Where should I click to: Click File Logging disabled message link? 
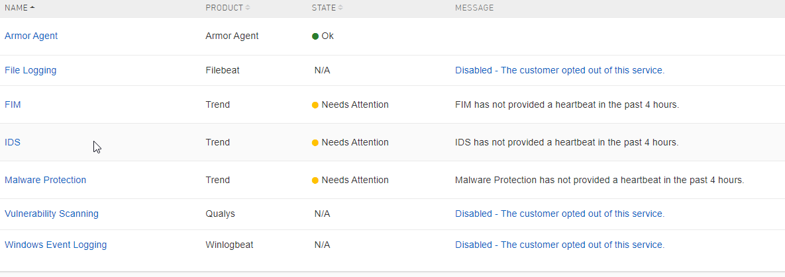tap(559, 70)
